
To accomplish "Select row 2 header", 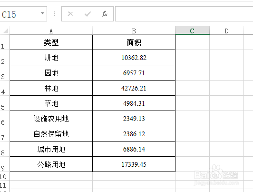I will (5, 58).
